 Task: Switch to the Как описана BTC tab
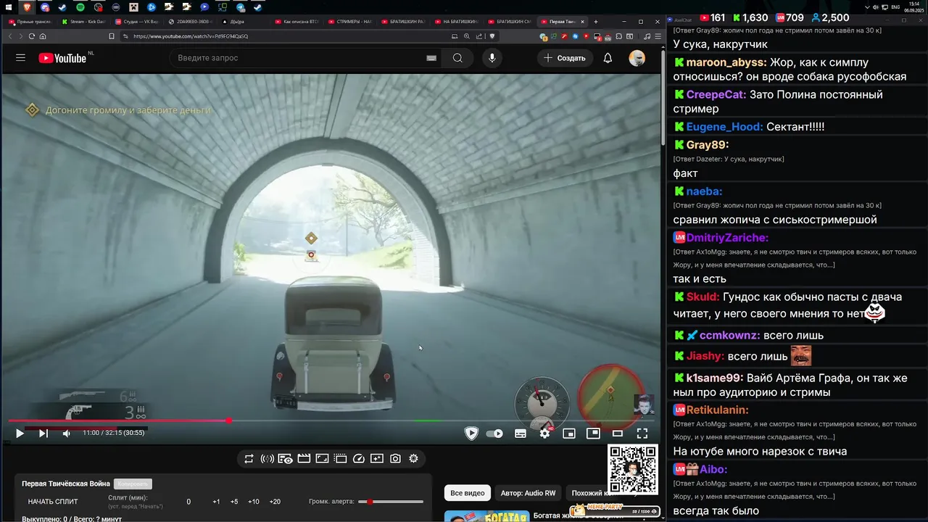(x=298, y=22)
